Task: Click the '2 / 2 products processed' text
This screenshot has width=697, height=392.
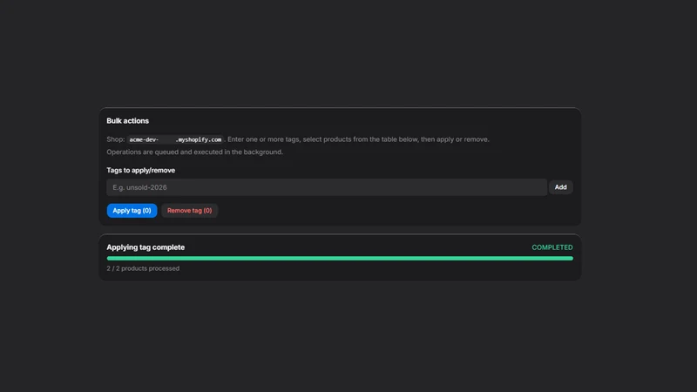Action: coord(143,268)
